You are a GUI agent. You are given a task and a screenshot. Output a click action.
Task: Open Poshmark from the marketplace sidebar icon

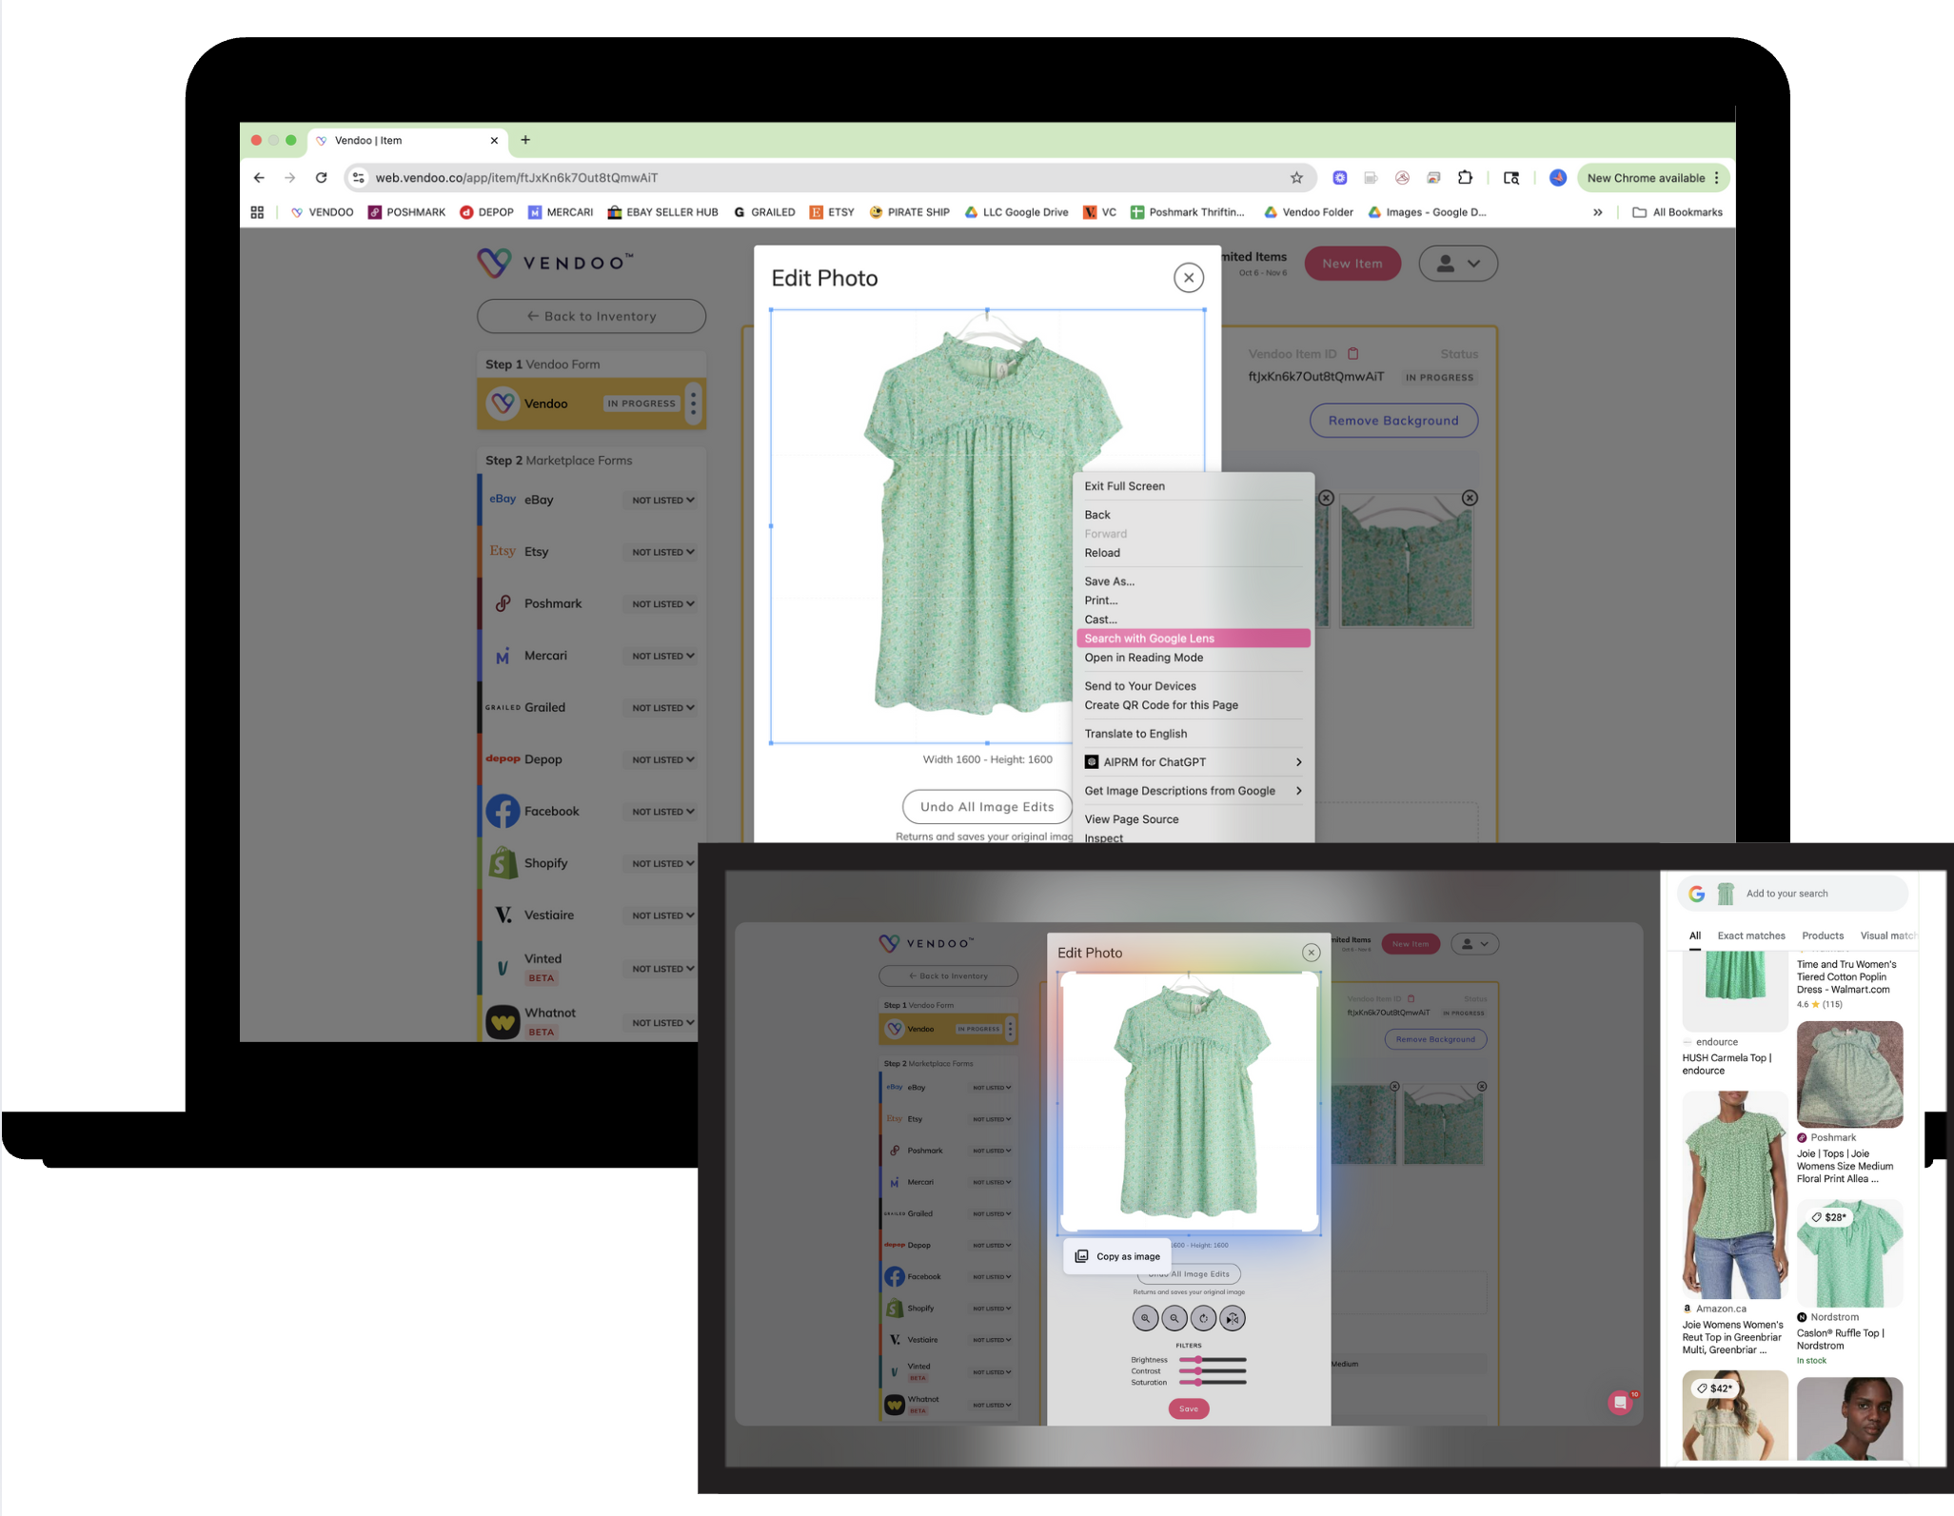(x=503, y=602)
